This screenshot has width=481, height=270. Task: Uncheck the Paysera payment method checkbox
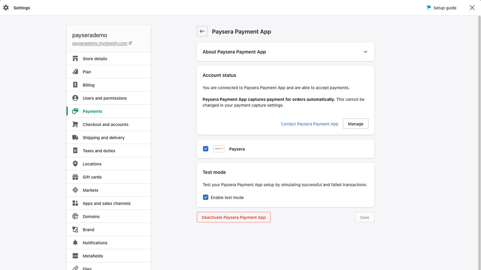[206, 149]
